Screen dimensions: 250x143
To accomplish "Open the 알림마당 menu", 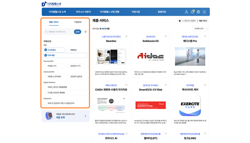I will tap(162, 12).
